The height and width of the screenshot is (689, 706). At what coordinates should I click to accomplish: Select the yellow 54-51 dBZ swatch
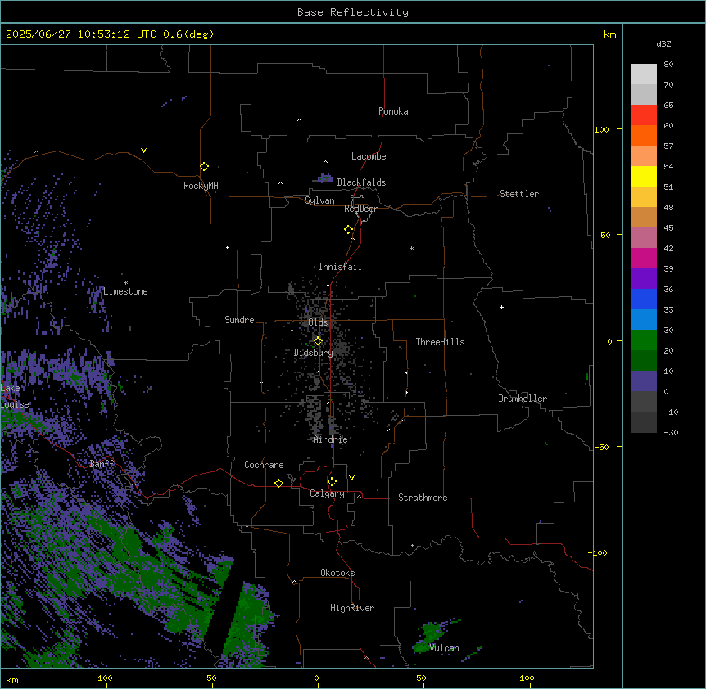(644, 176)
